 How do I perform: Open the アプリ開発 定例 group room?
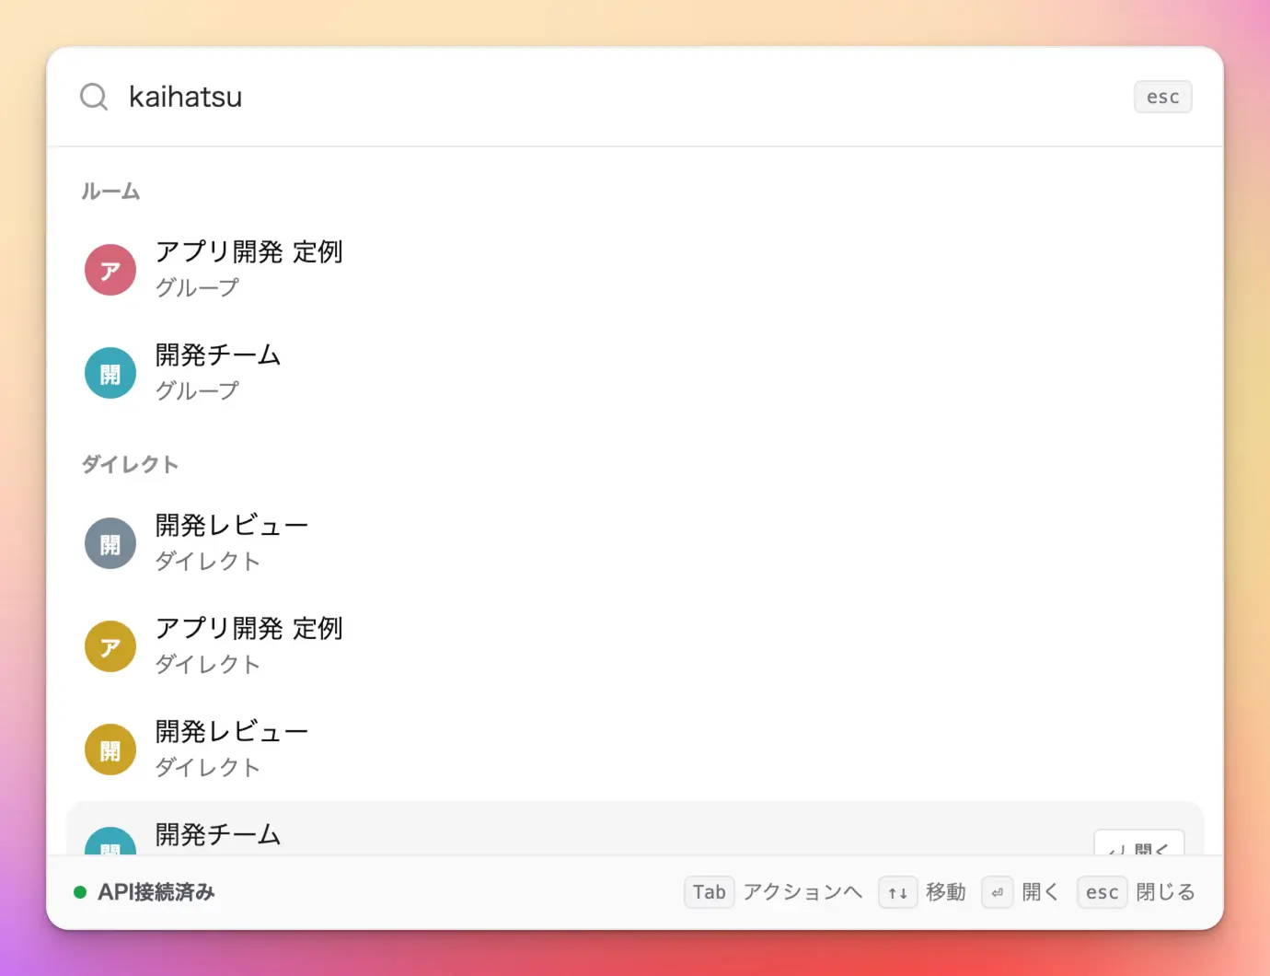pos(635,270)
